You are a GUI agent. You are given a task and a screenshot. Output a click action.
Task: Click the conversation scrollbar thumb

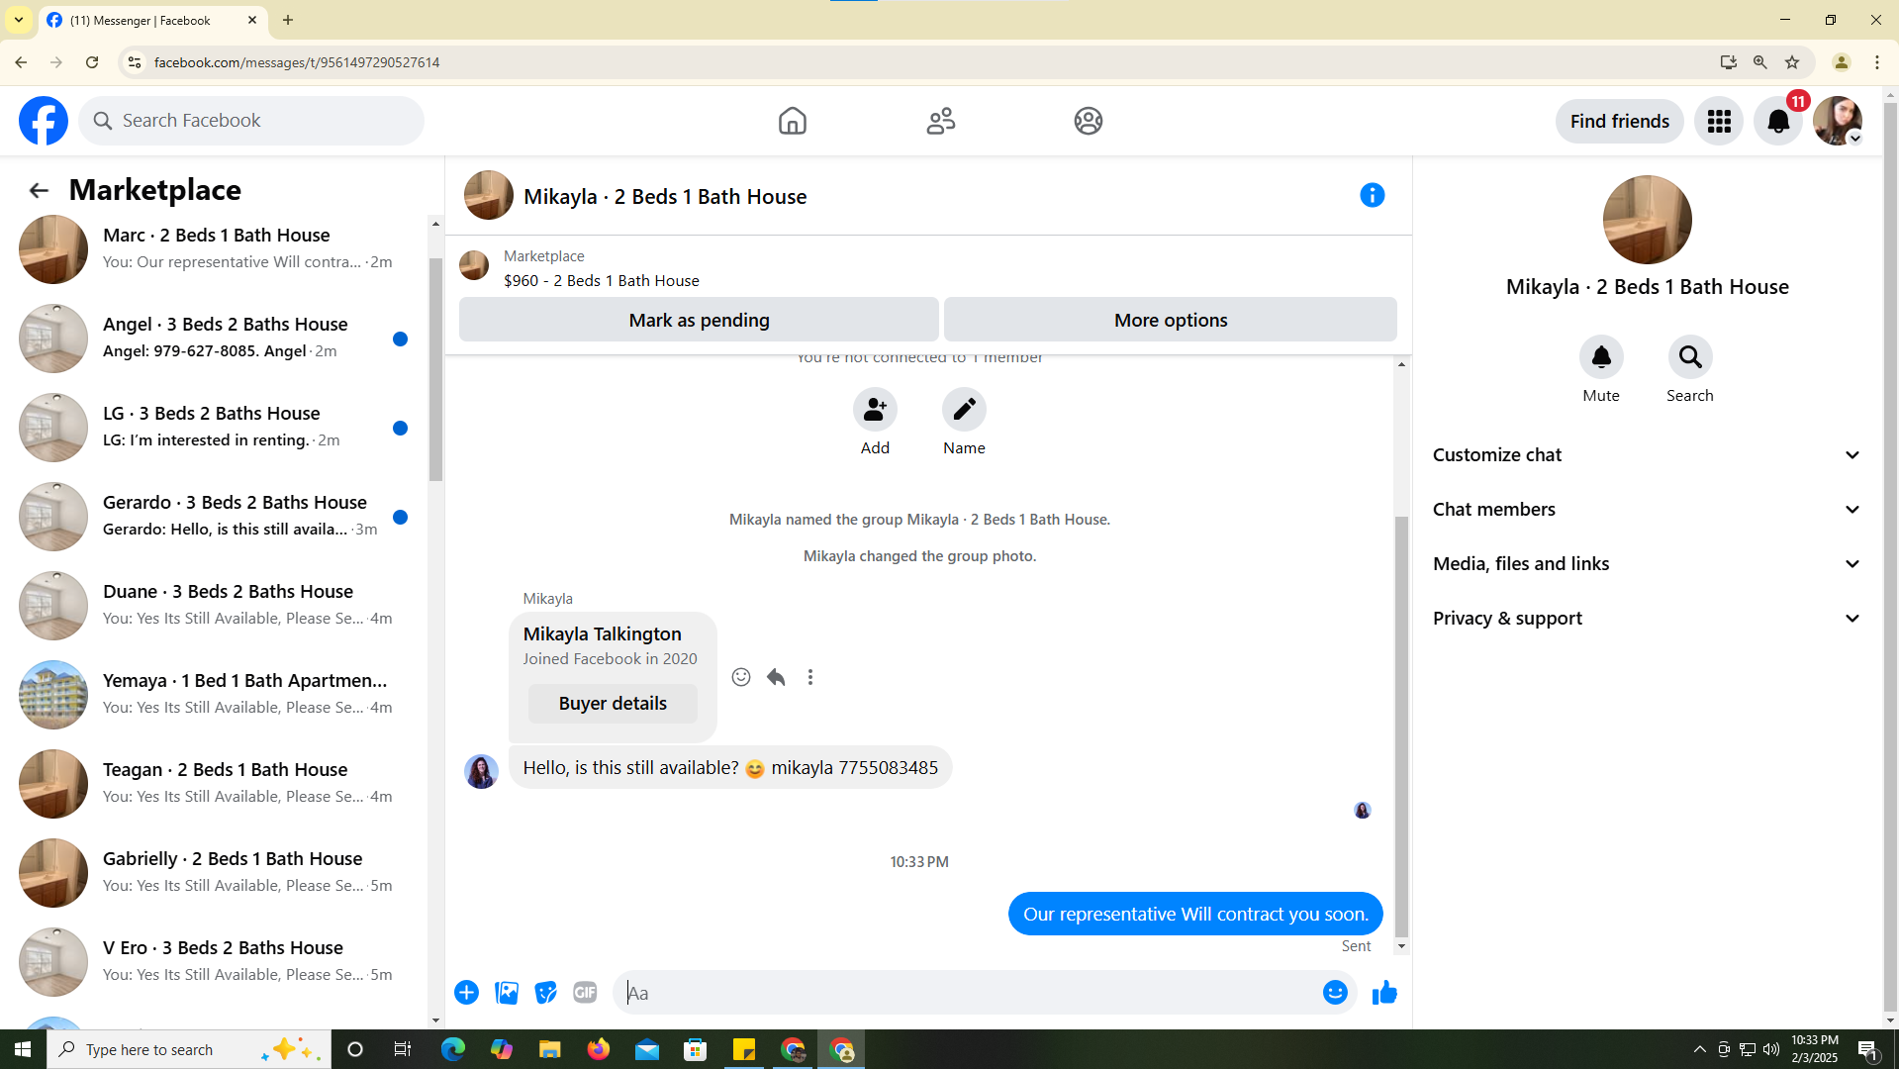[1401, 728]
